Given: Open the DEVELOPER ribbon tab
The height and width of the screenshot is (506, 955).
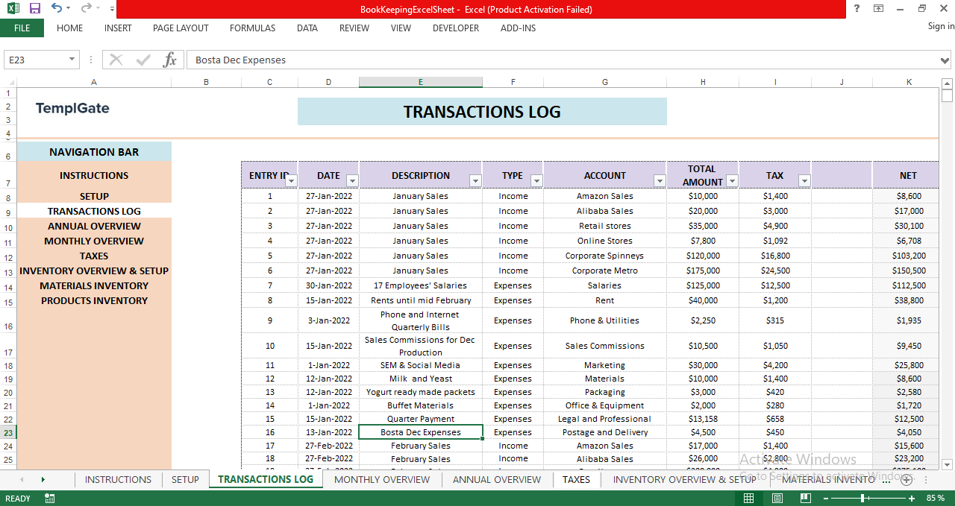Looking at the screenshot, I should [456, 28].
